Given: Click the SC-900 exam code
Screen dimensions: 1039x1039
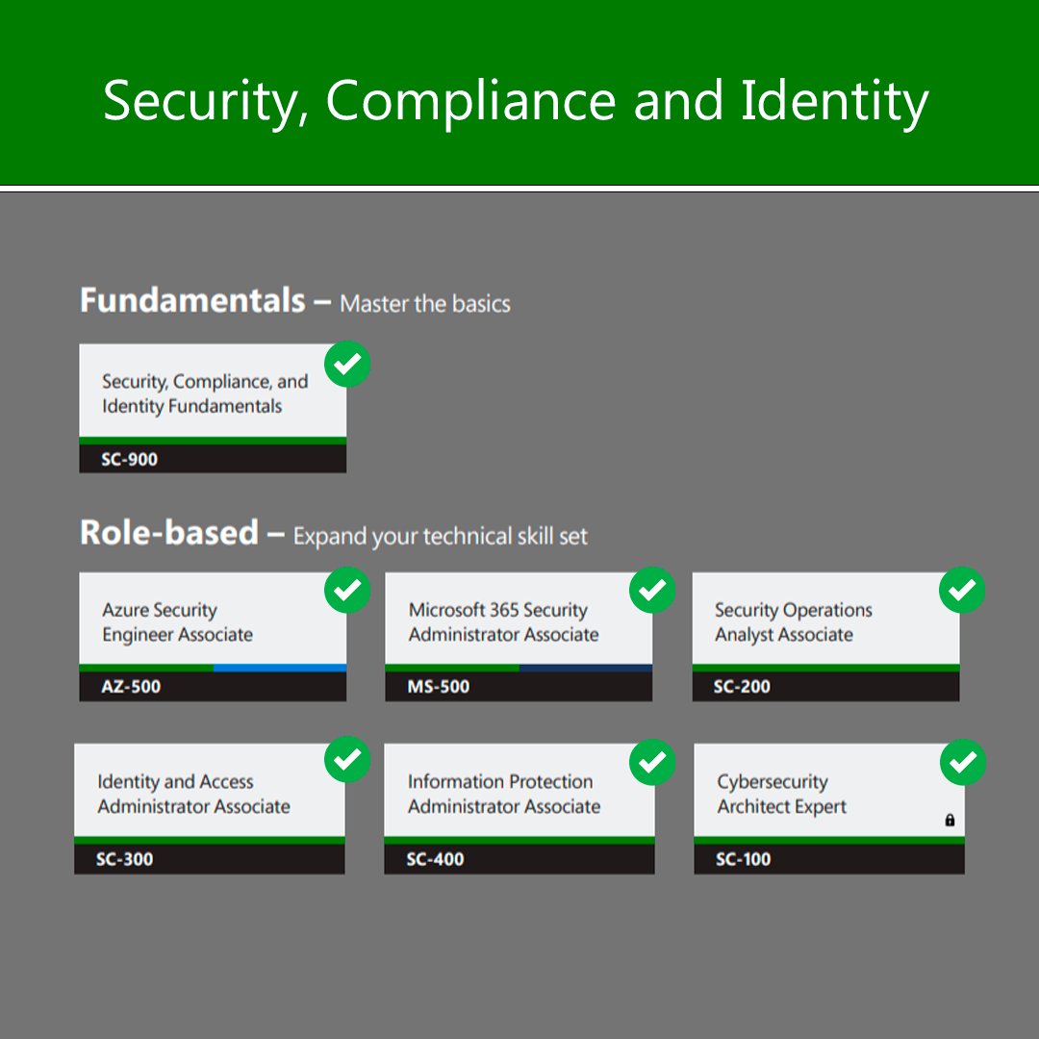Looking at the screenshot, I should pyautogui.click(x=129, y=459).
